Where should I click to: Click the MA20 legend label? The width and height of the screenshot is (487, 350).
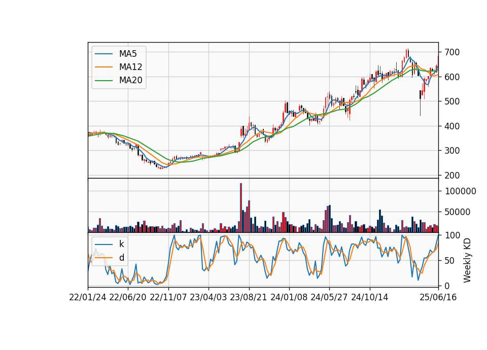click(x=130, y=81)
